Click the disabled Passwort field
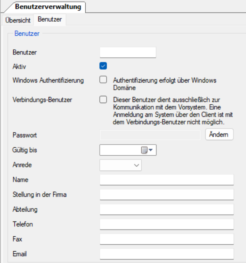Image resolution: width=246 pixels, height=263 pixels. click(150, 135)
